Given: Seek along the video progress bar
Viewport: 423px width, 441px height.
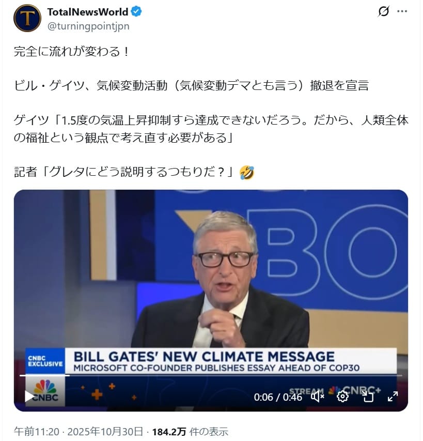Looking at the screenshot, I should tap(211, 375).
